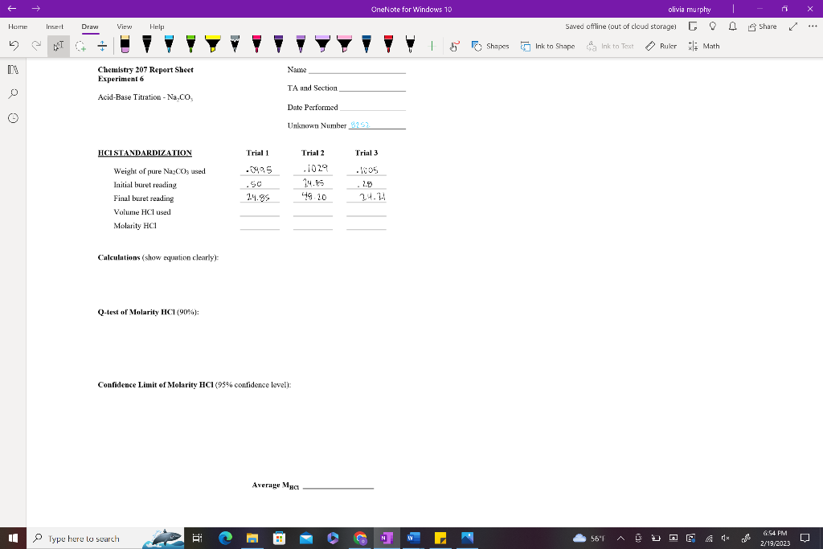Click the muted volume speaker icon
Screen dimensions: 823x549
pos(726,538)
